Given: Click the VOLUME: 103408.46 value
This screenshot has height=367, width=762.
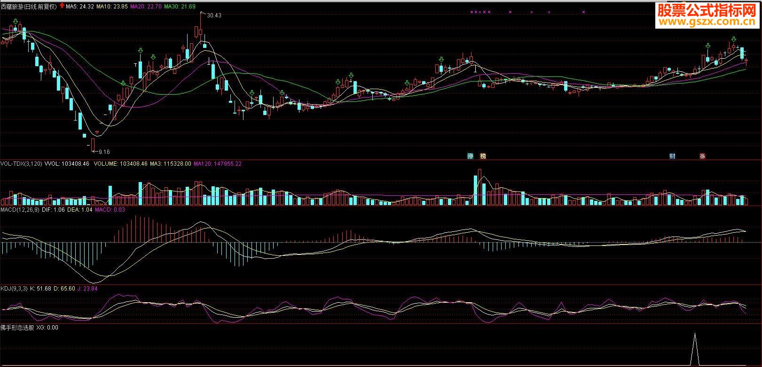Looking at the screenshot, I should (121, 164).
